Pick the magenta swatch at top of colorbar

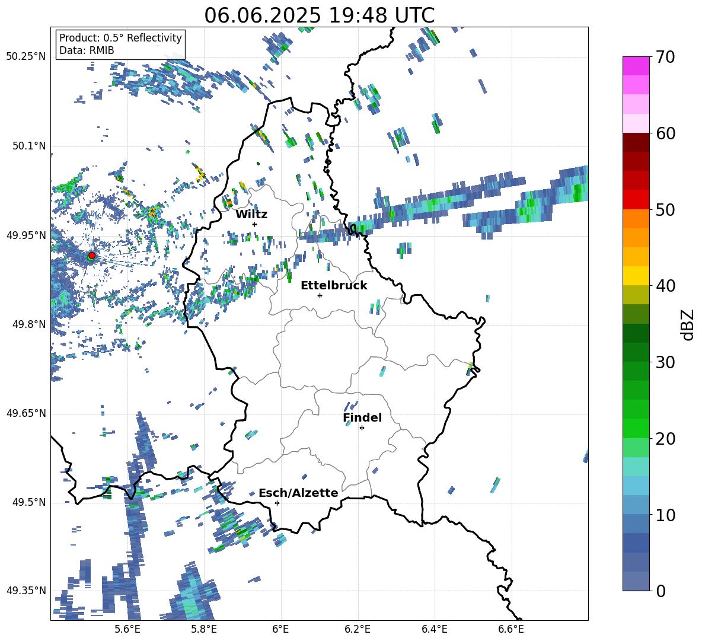(636, 66)
